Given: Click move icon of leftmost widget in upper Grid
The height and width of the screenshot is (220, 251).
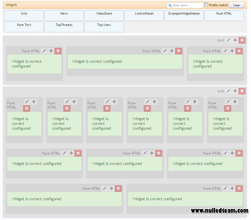Looking at the screenshot, I should [x=51, y=51].
